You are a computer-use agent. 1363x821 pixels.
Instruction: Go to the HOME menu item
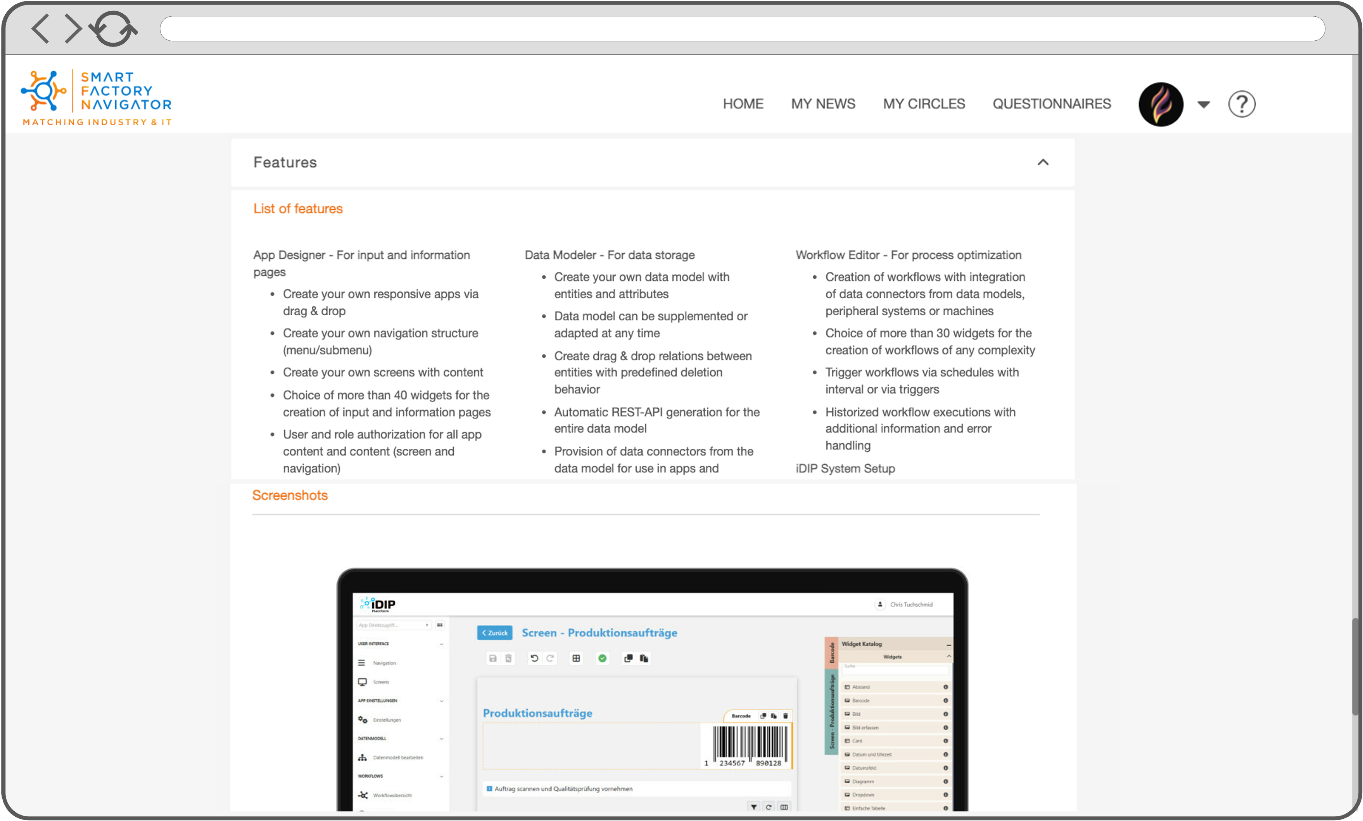[742, 104]
